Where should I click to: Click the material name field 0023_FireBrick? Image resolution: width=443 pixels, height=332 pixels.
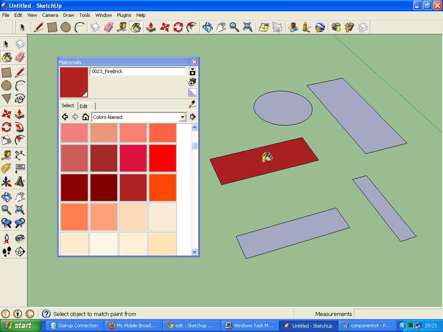[x=138, y=71]
